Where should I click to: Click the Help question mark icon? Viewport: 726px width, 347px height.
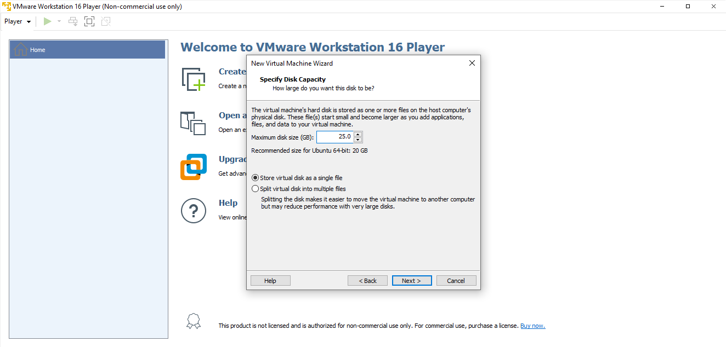coord(194,211)
